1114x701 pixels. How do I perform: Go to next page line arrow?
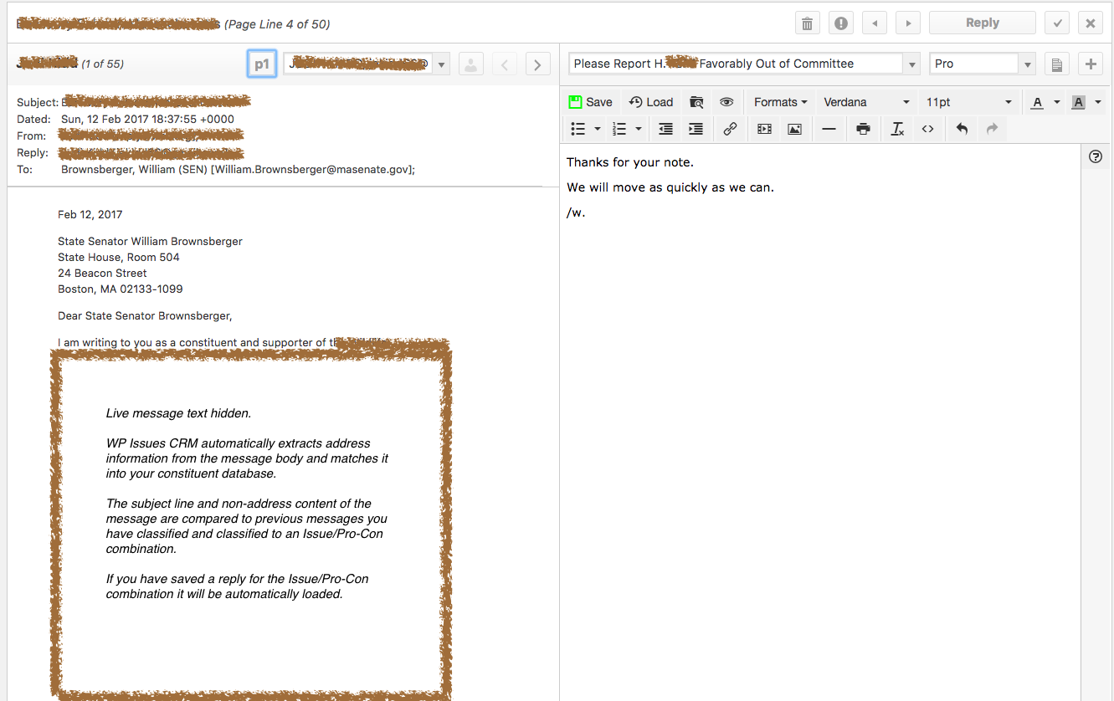(x=908, y=23)
